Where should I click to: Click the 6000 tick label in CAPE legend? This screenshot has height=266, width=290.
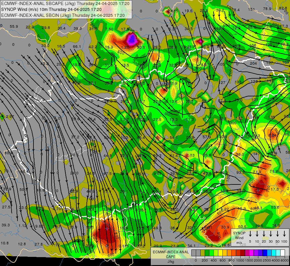coord(285,260)
